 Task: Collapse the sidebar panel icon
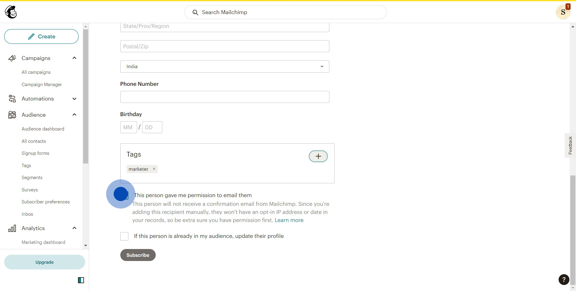(81, 280)
